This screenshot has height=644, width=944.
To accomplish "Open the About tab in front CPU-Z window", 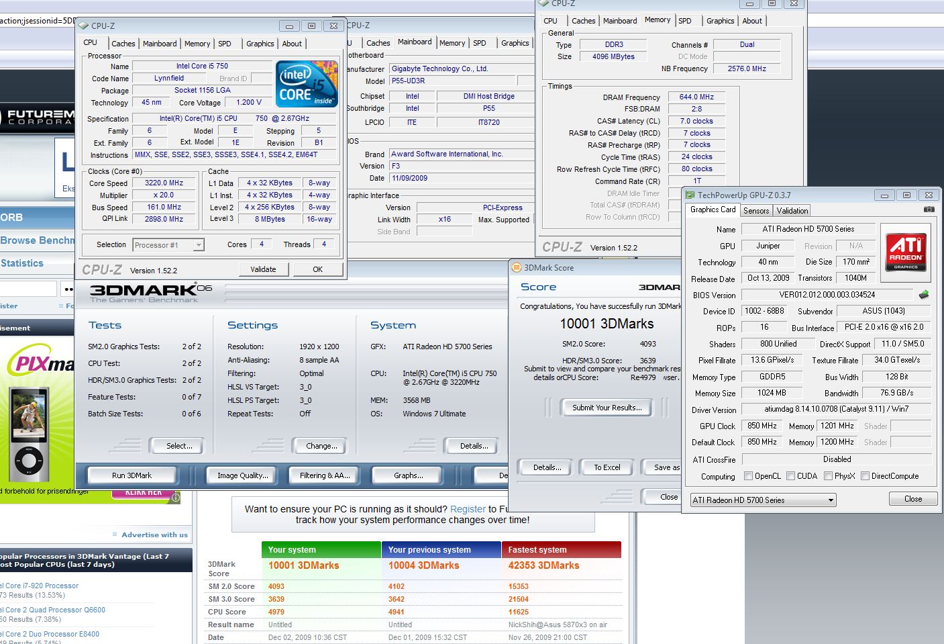I will pyautogui.click(x=292, y=44).
